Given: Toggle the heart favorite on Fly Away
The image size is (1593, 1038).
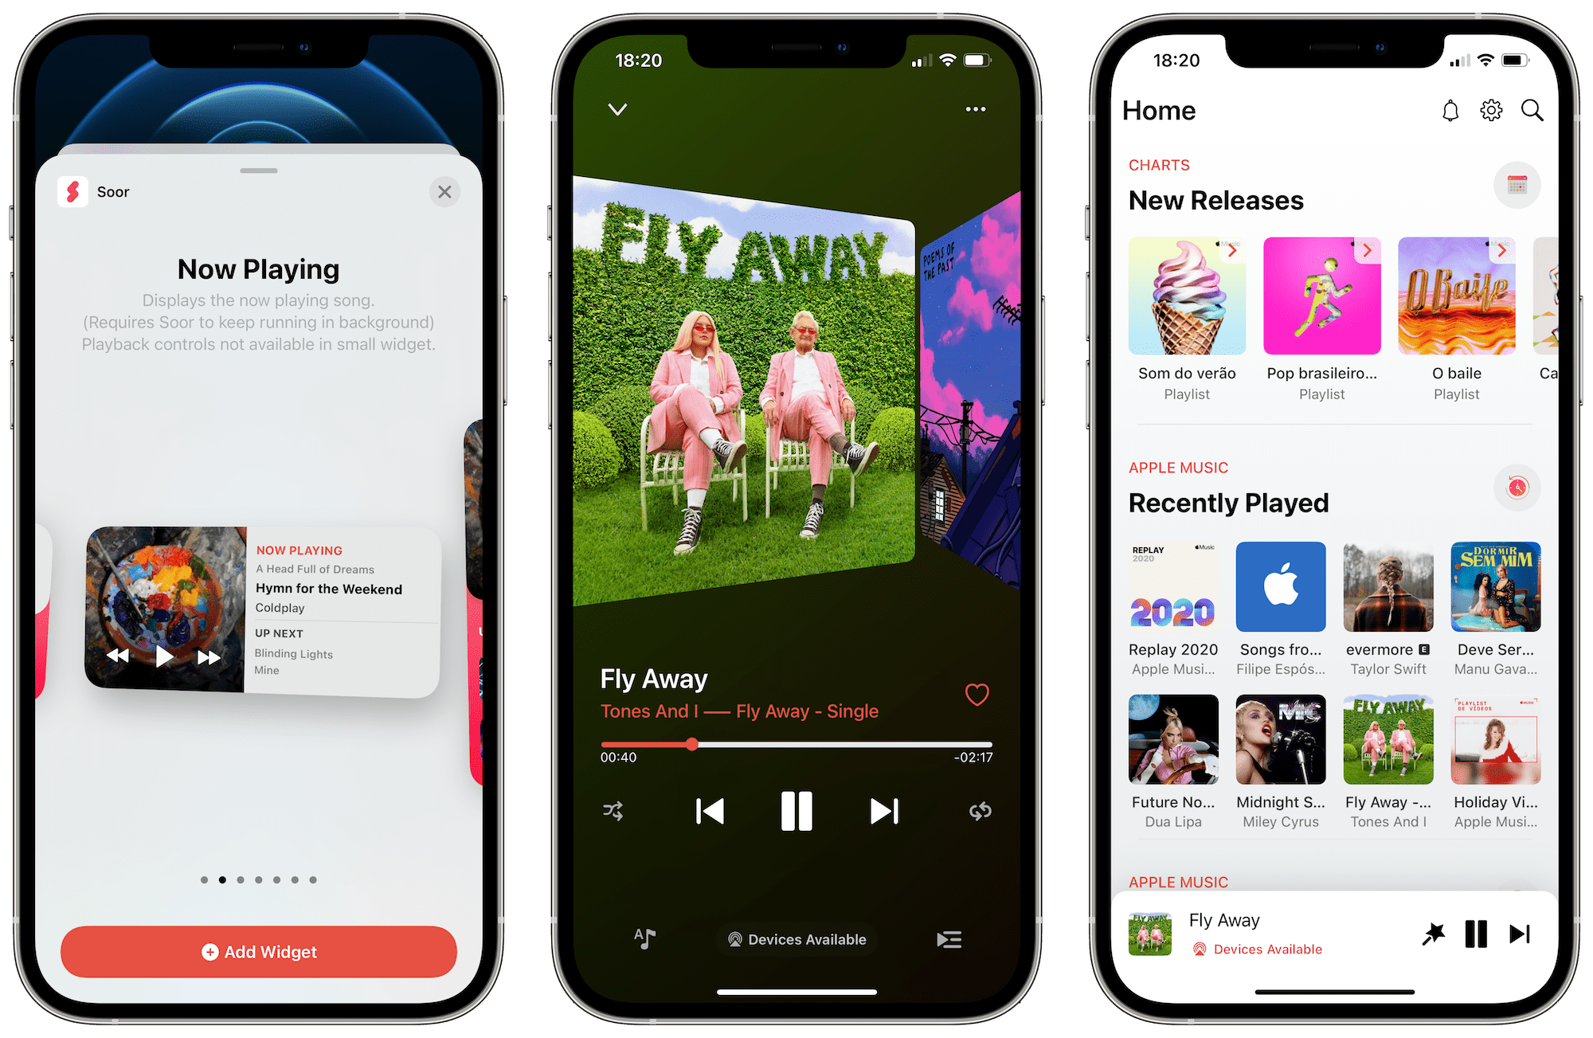Looking at the screenshot, I should tap(977, 696).
